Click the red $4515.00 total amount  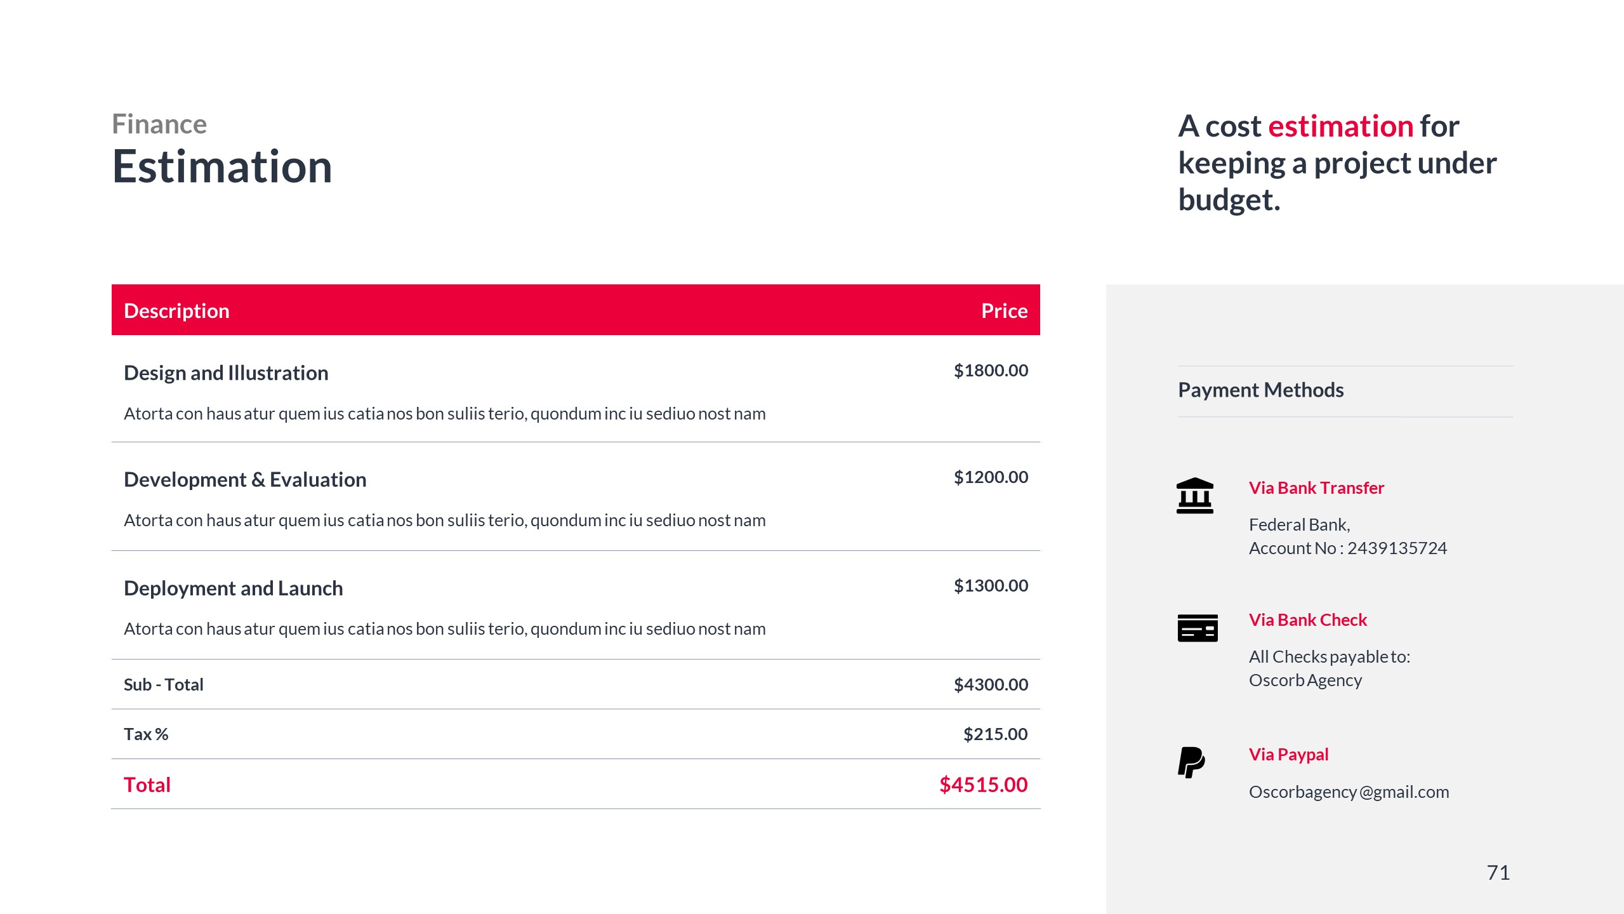983,785
